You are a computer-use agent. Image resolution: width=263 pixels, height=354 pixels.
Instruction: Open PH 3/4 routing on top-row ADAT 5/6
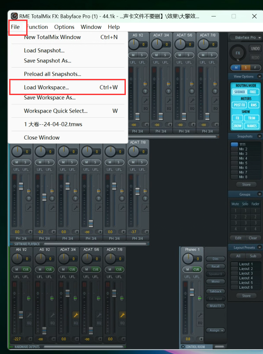[x=184, y=131]
